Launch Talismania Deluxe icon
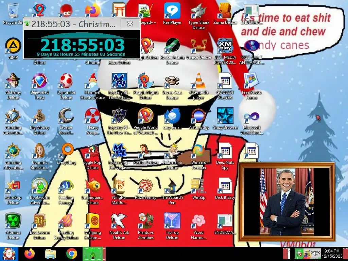The width and height of the screenshot is (348, 261). (x=172, y=156)
